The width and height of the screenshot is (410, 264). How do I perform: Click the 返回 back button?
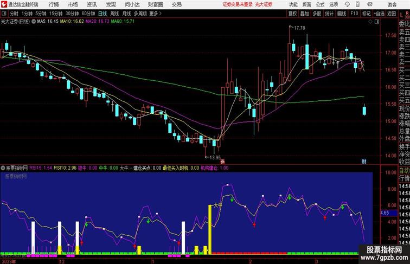tap(392, 14)
